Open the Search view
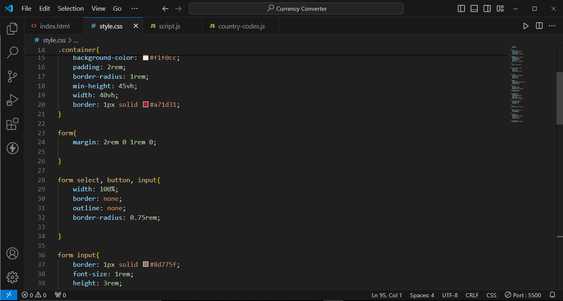Image resolution: width=563 pixels, height=301 pixels. click(x=12, y=52)
